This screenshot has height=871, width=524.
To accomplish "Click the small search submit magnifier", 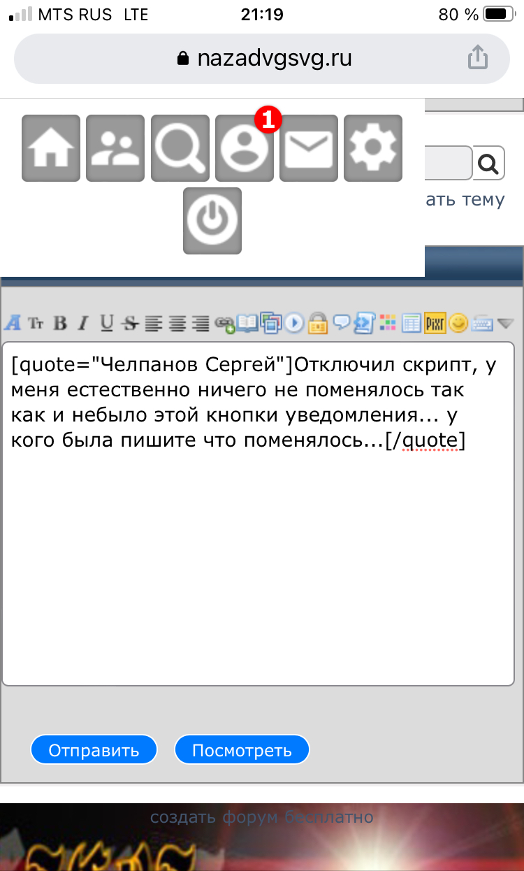I will point(490,164).
